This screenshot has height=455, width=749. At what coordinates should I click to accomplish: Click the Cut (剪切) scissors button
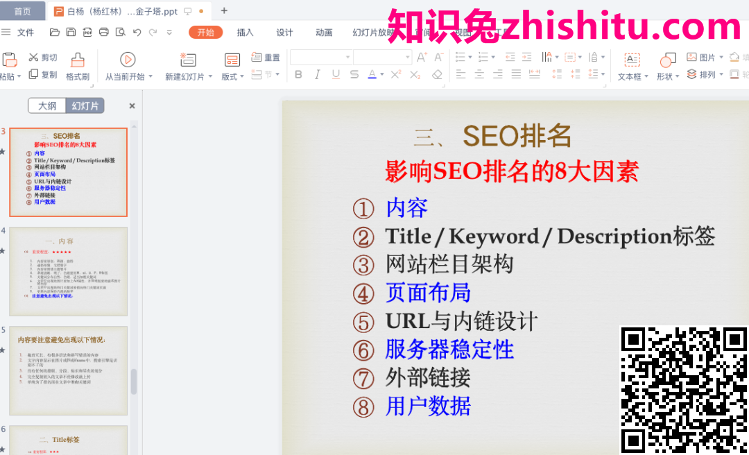(x=43, y=58)
